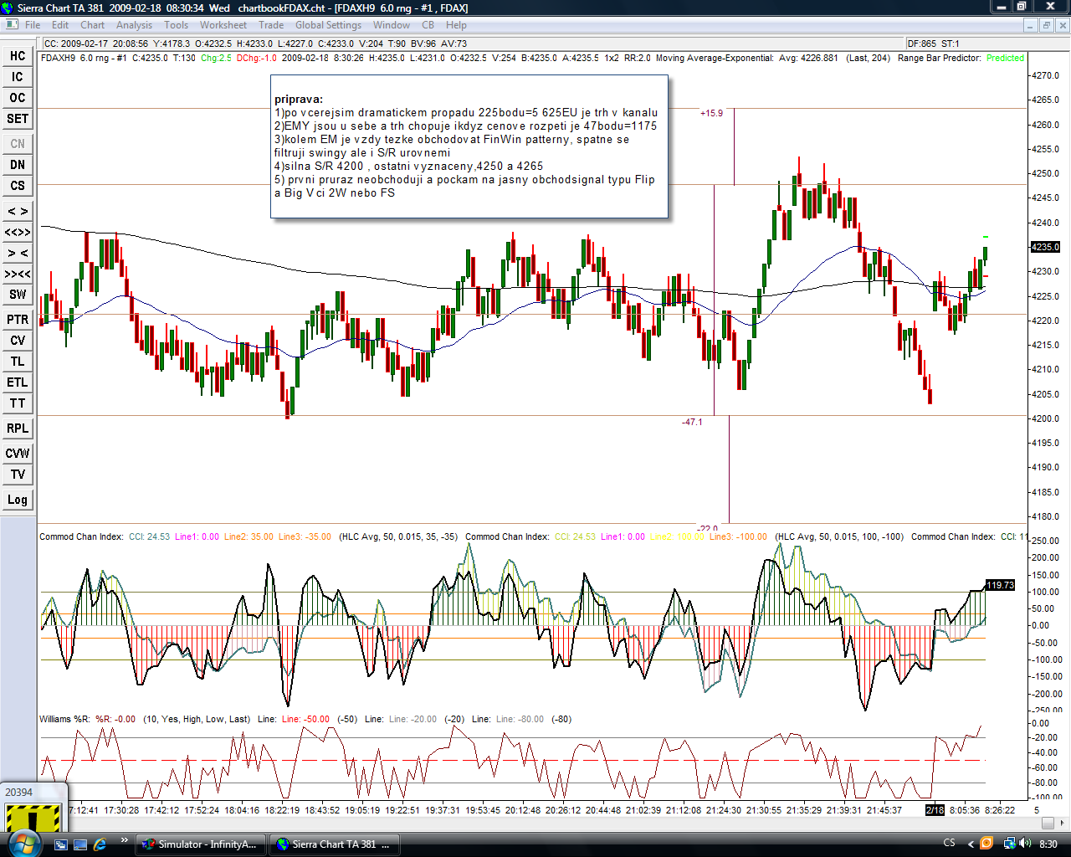Image resolution: width=1071 pixels, height=857 pixels.
Task: Launch Internet Explorer from quick launch
Action: pyautogui.click(x=100, y=844)
